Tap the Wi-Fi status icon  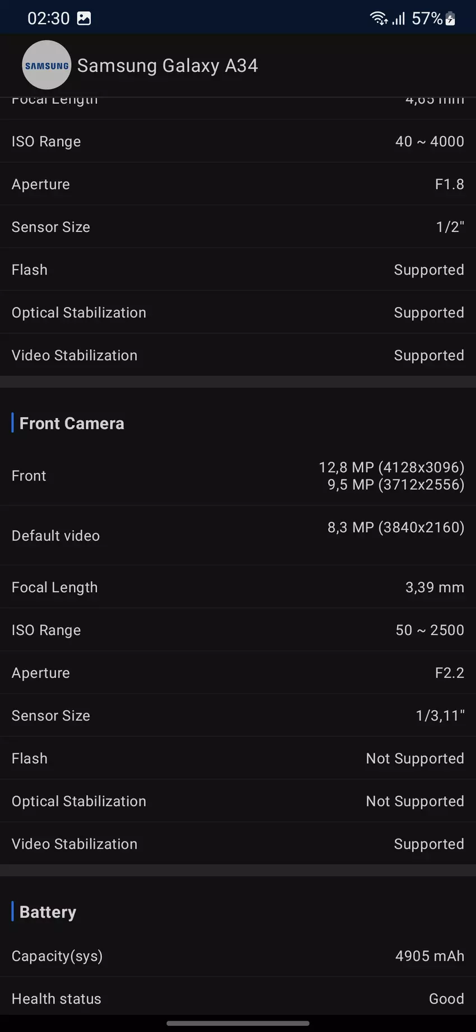pos(379,18)
